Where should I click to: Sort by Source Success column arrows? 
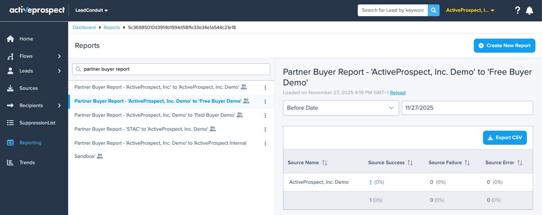click(410, 163)
